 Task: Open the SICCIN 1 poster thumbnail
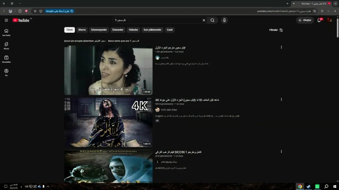click(x=108, y=167)
